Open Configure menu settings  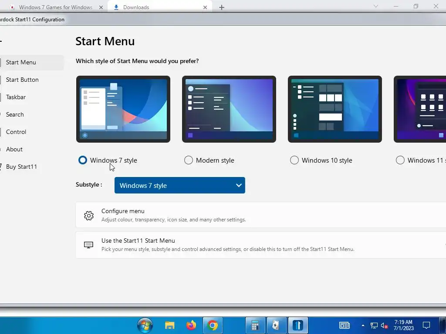[x=261, y=215]
